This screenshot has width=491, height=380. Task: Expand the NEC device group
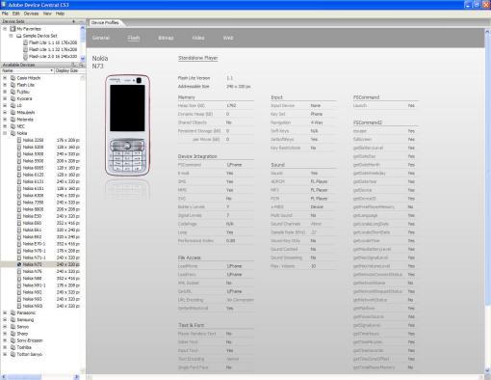(5, 126)
